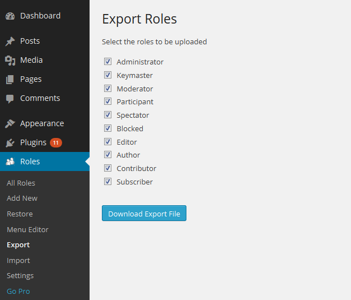Click the Download Export File button

(x=144, y=213)
